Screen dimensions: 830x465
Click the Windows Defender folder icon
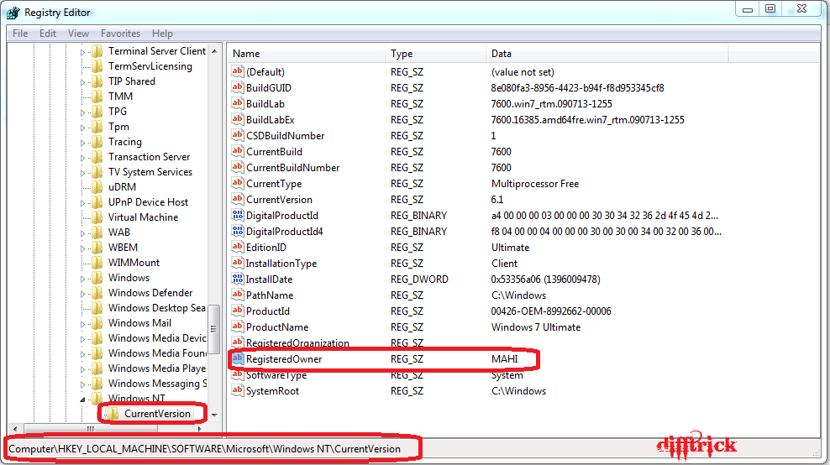(97, 293)
